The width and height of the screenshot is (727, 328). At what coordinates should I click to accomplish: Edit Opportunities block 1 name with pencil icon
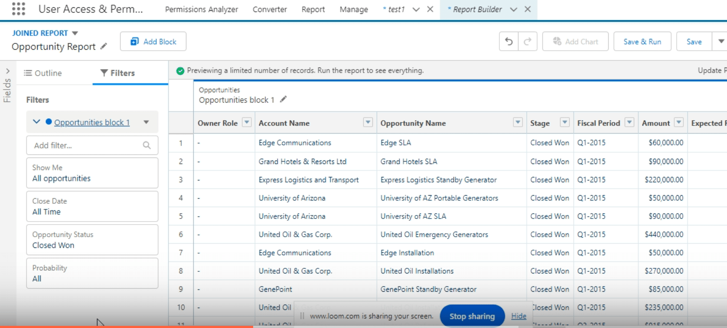pos(283,100)
